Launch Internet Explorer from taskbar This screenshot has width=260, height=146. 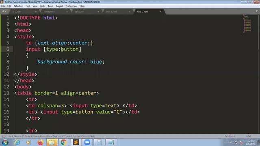[x=17, y=142]
